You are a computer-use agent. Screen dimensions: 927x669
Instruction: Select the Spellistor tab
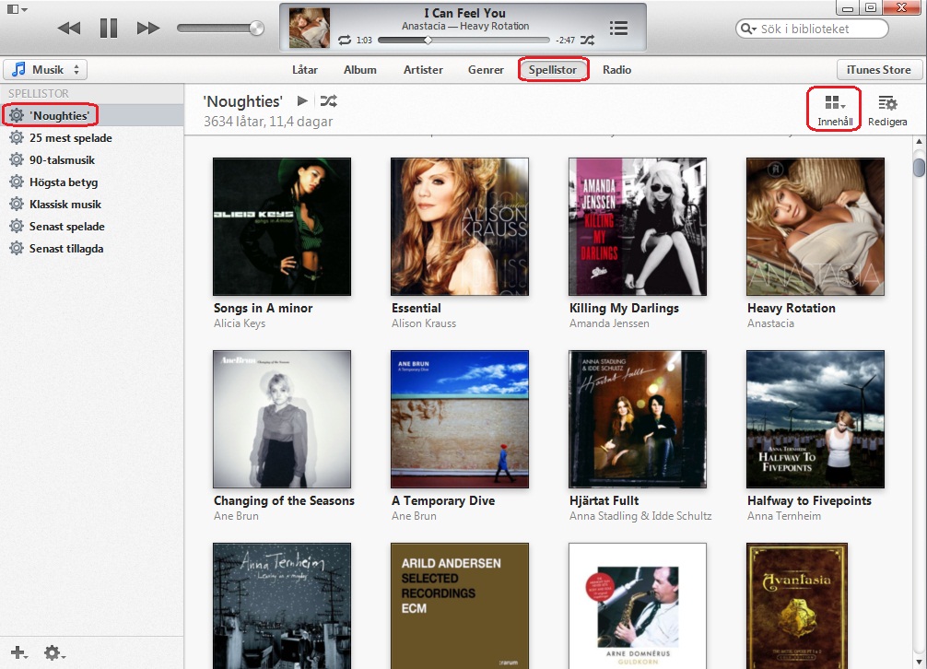click(553, 70)
